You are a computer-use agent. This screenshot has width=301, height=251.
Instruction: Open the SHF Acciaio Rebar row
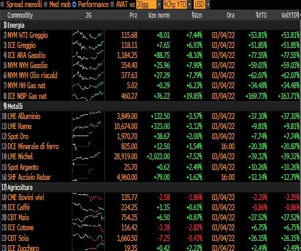150,177
